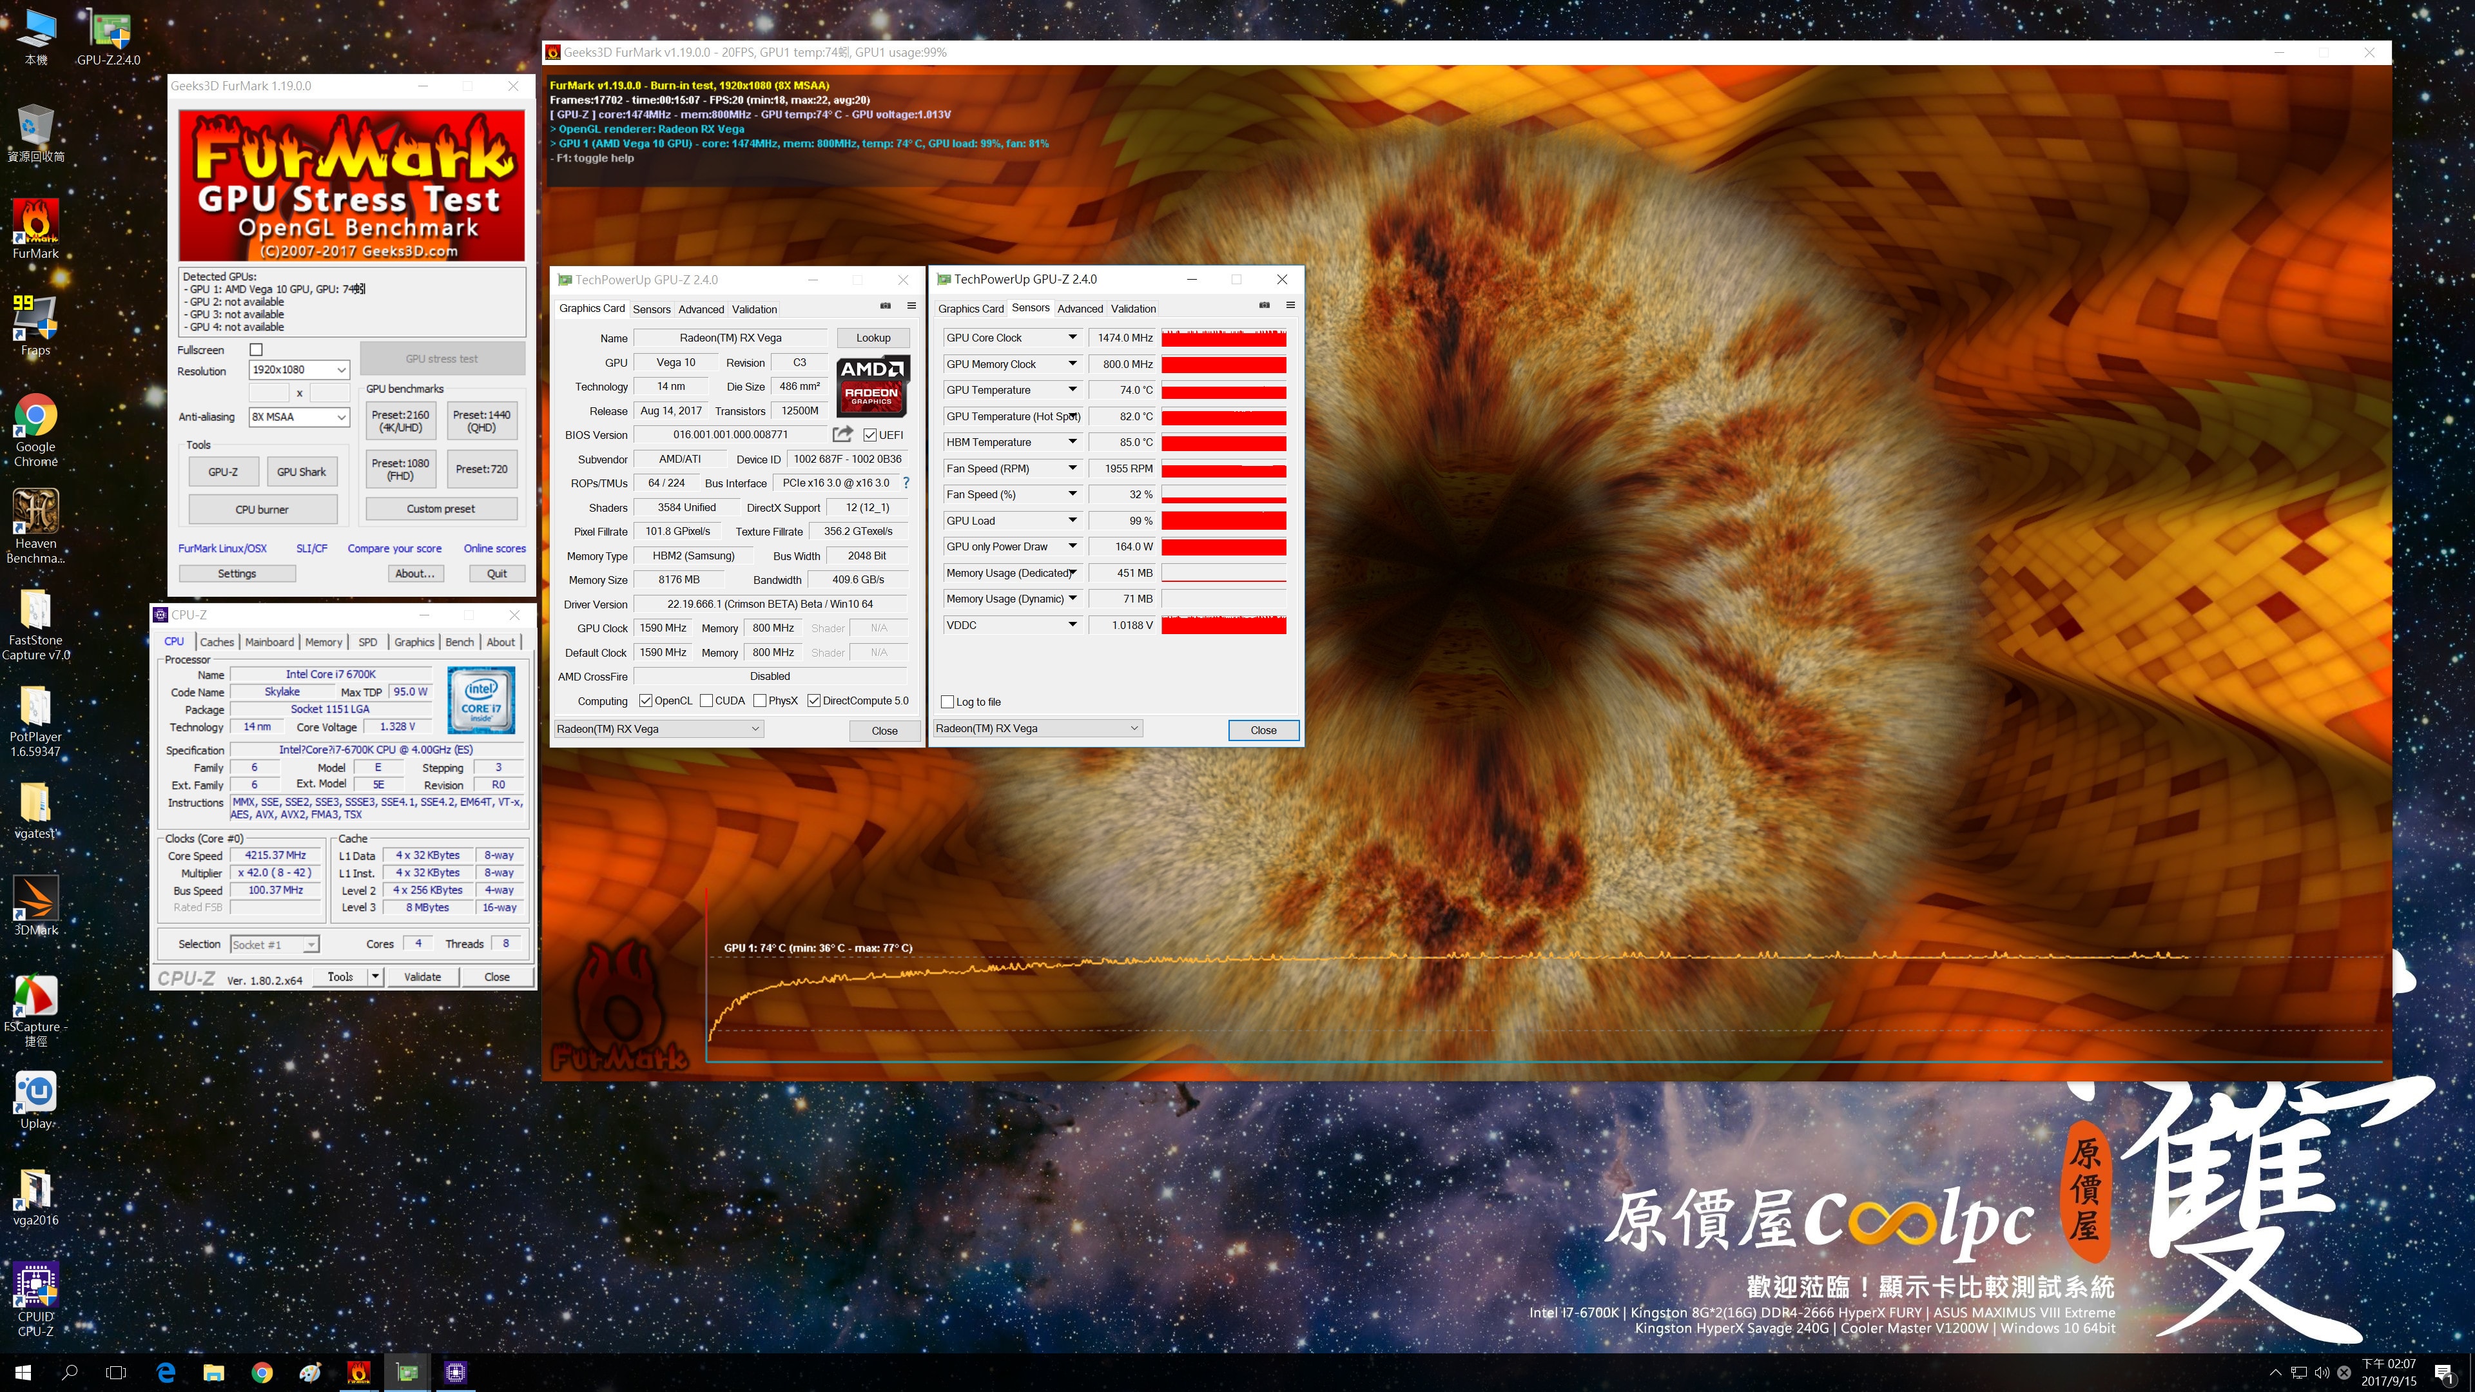Image resolution: width=2475 pixels, height=1392 pixels.
Task: Toggle the PhysX checkbox
Action: [760, 701]
